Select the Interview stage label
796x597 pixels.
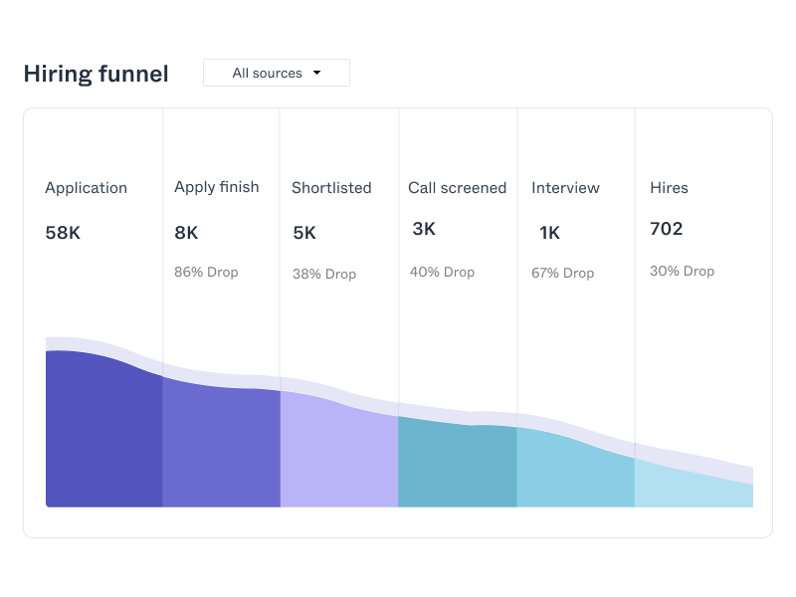tap(565, 188)
